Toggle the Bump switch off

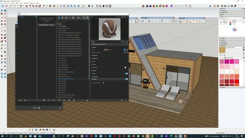[126, 74]
